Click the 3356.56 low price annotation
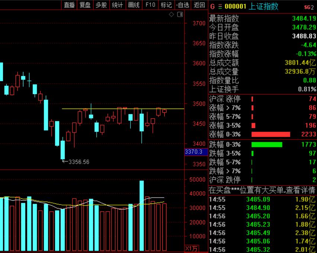Screen dimensions: 317x253 (x=79, y=162)
